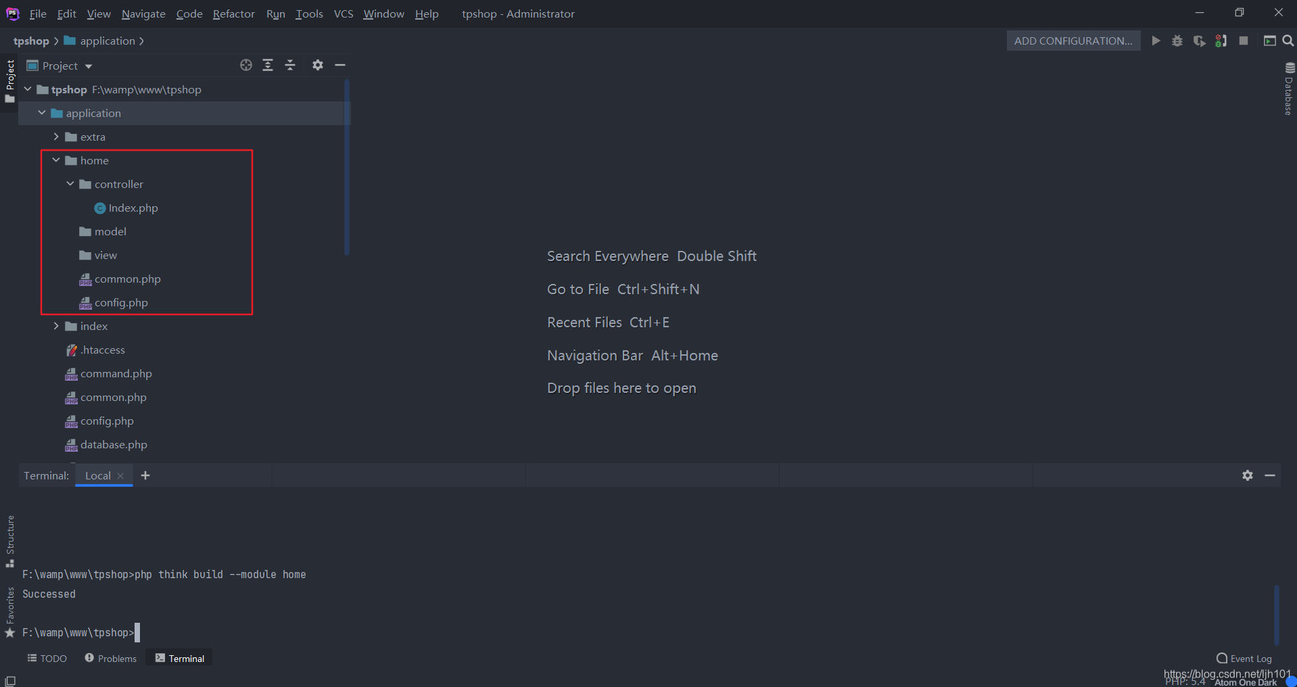1297x687 pixels.
Task: Open Run menu
Action: 275,14
